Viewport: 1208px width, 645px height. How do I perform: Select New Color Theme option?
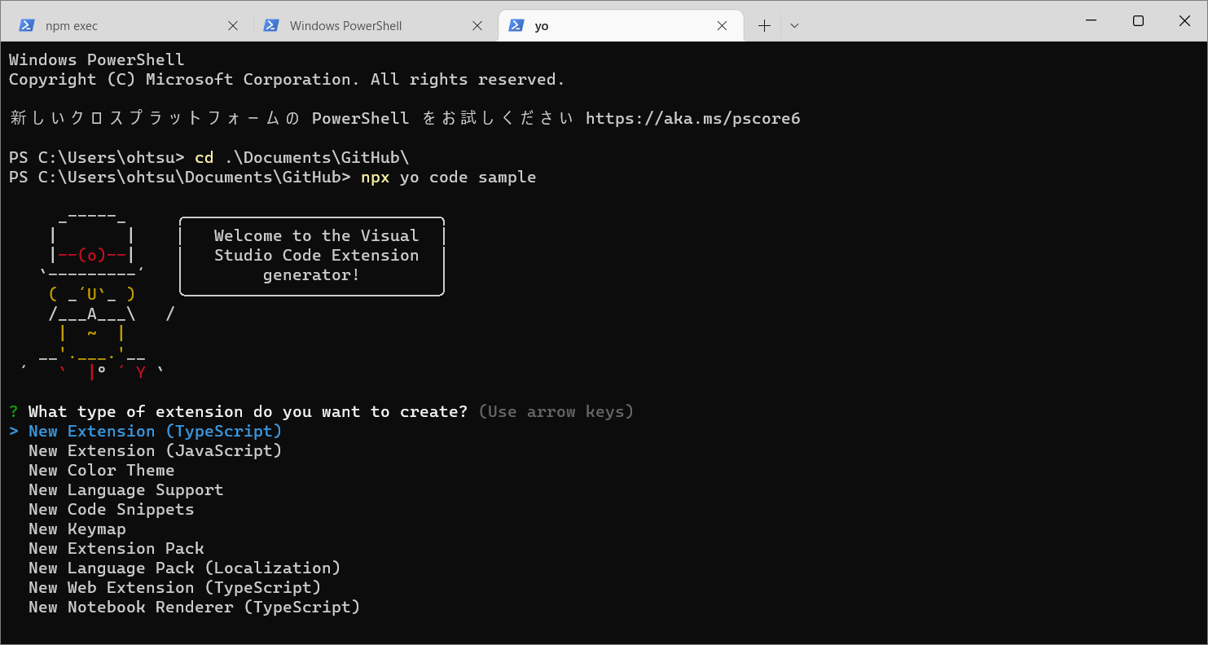(101, 470)
